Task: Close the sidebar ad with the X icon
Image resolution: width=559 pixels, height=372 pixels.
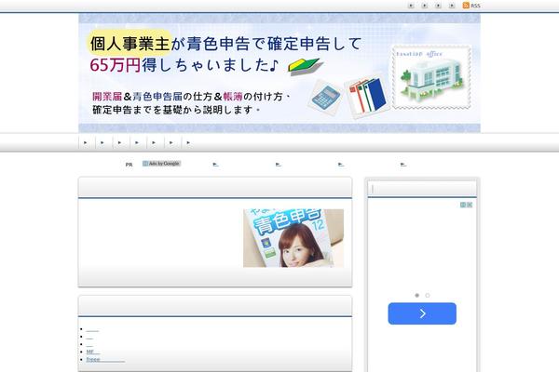Action: click(x=470, y=205)
